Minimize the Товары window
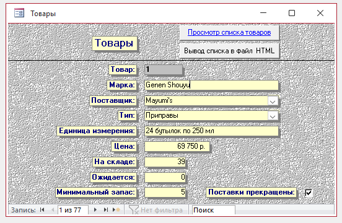 point(263,13)
